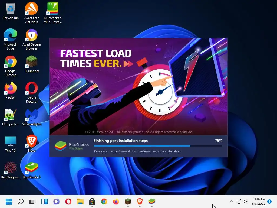Open File Explorer from taskbar
277x208 pixels.
point(80,201)
